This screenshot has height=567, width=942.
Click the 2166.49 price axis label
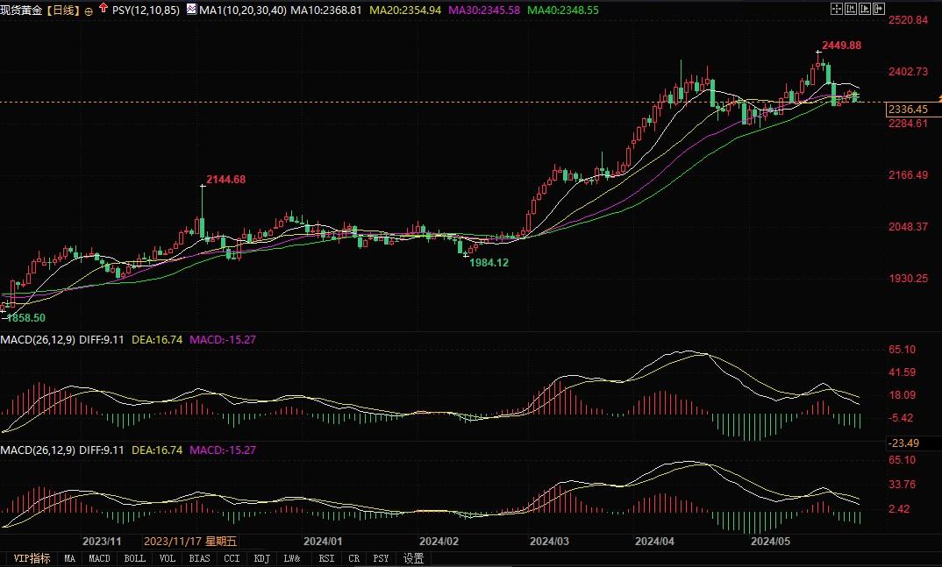click(x=908, y=175)
